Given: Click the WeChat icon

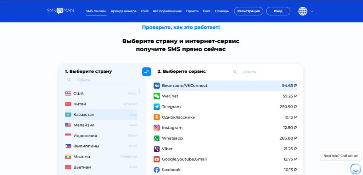Looking at the screenshot, I should (157, 96).
